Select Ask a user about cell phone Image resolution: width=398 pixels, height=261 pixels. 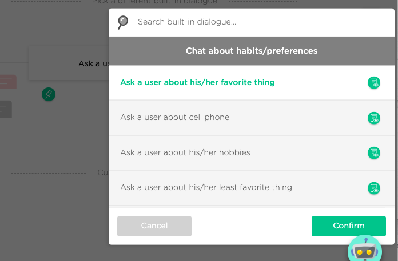(x=174, y=117)
